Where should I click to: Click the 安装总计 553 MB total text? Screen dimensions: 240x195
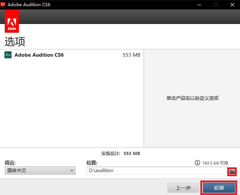pyautogui.click(x=121, y=153)
